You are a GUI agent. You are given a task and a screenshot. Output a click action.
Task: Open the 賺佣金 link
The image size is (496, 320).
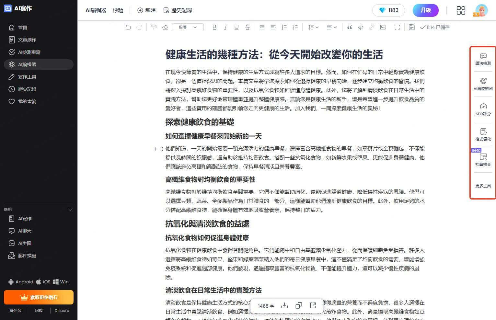pos(15,311)
